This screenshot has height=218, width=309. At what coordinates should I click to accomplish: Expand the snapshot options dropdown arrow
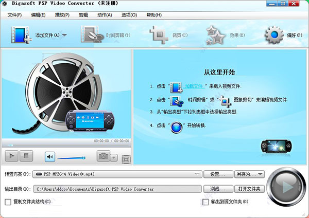tap(114, 158)
